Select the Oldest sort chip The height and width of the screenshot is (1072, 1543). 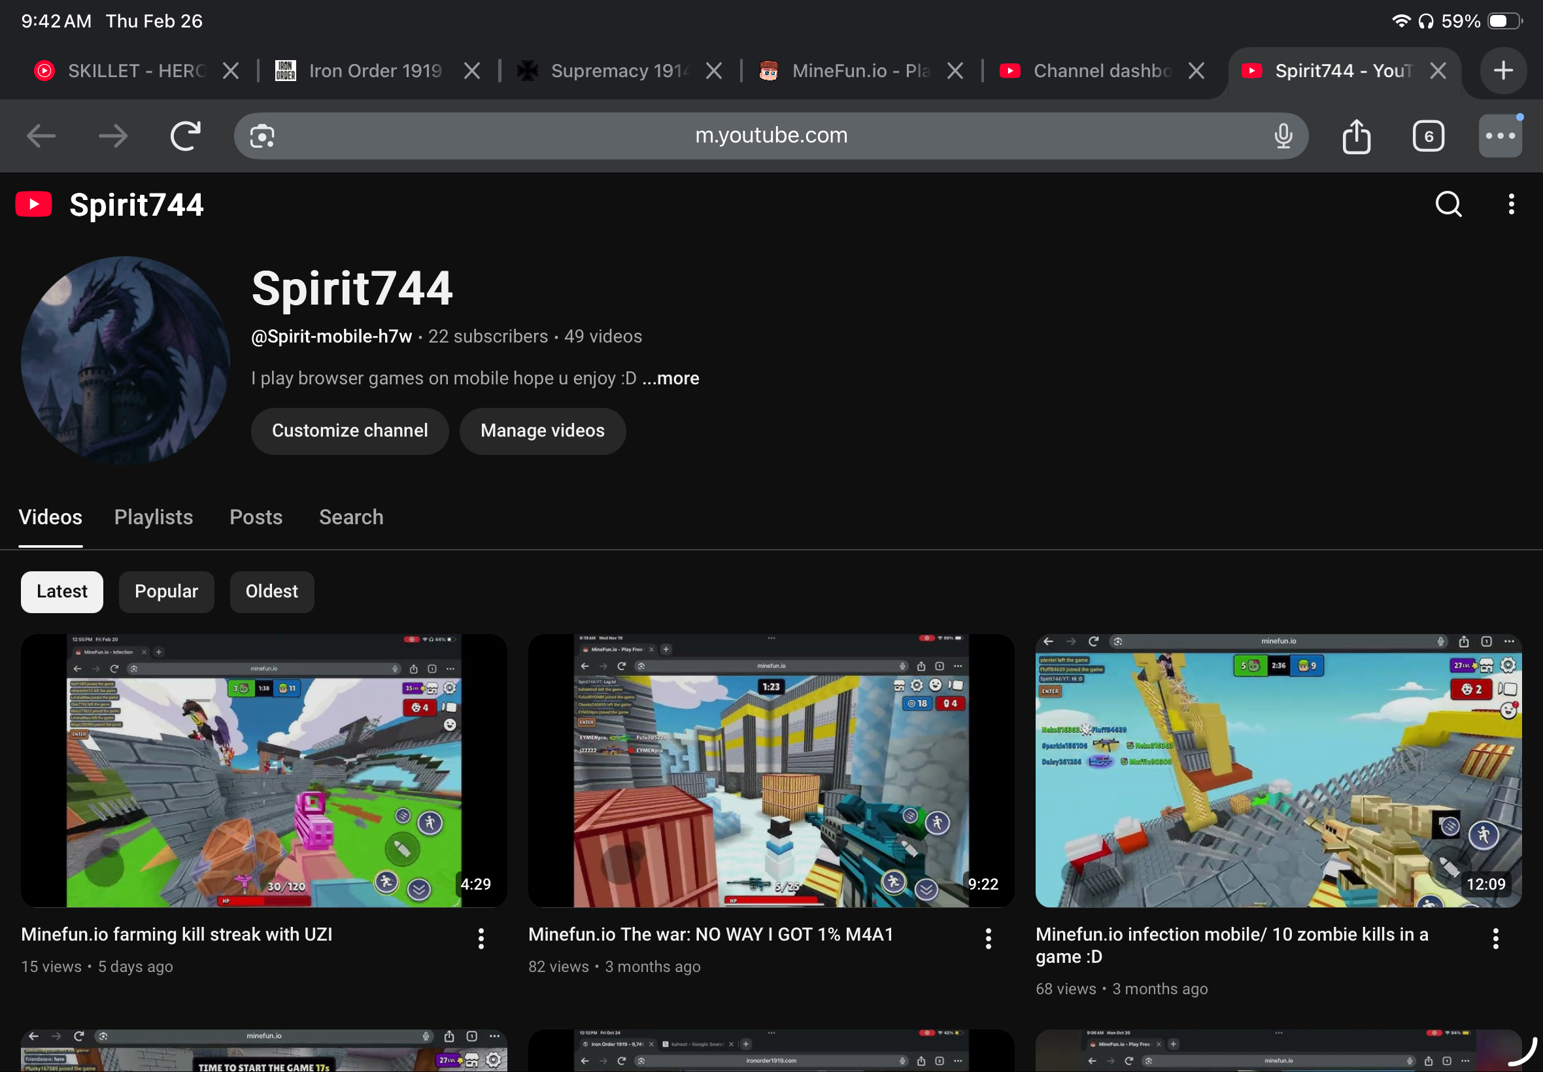271,592
